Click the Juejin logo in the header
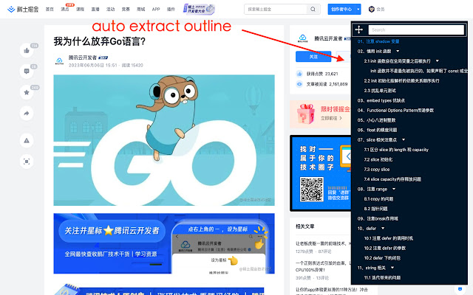Image resolution: width=473 pixels, height=295 pixels. [23, 10]
